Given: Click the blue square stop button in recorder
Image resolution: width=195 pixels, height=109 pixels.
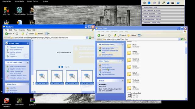Looking at the screenshot, I should tap(149, 3).
